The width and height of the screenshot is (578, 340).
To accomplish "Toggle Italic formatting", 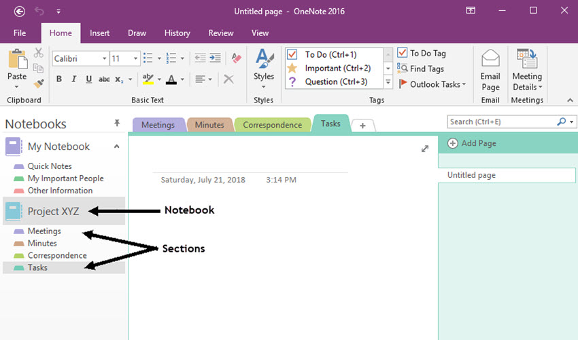I will [73, 79].
